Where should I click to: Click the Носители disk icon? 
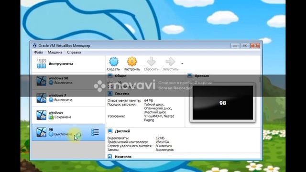[x=110, y=156]
